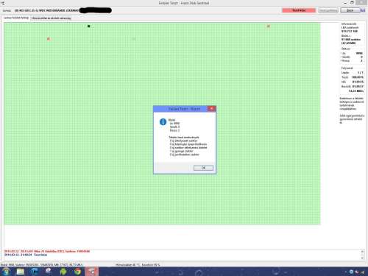Image resolution: width=368 pixels, height=276 pixels.
Task: Click the rightmost toolbar button left of the arrow
Action: pos(350,10)
